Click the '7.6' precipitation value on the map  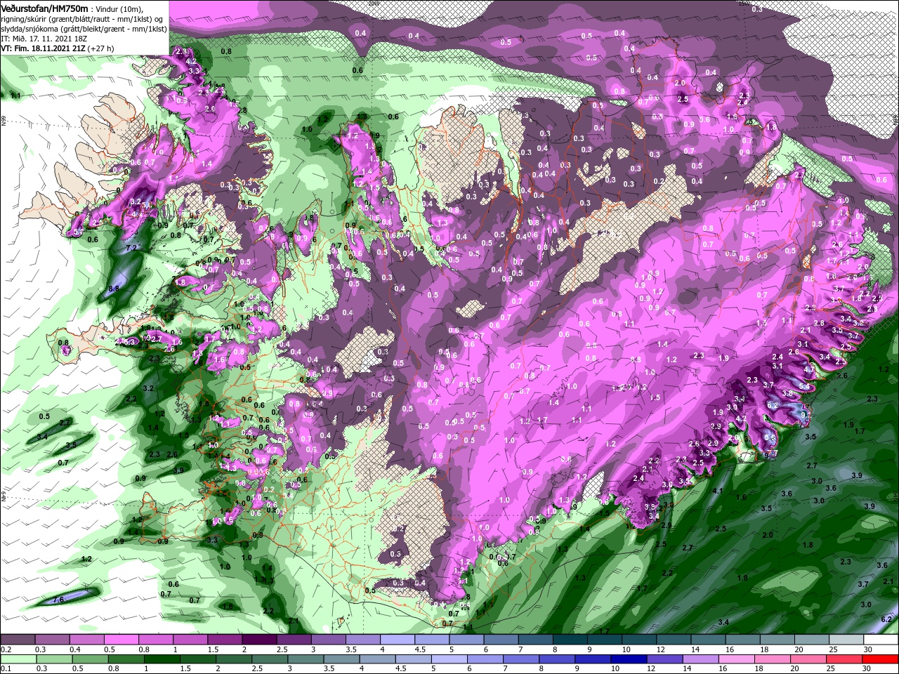[59, 599]
